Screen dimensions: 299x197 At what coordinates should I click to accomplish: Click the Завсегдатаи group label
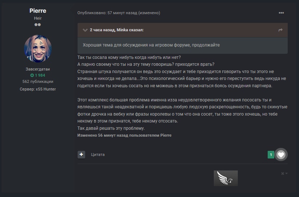pos(38,69)
